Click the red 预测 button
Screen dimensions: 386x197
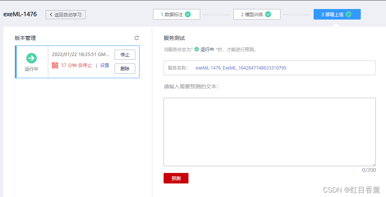pyautogui.click(x=176, y=178)
